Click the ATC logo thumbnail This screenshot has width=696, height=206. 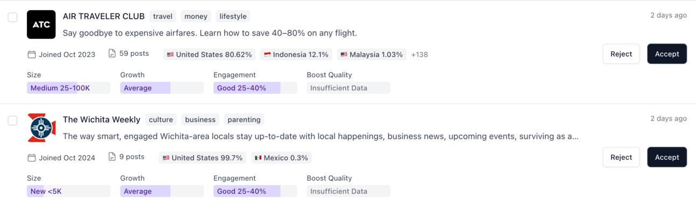point(41,24)
